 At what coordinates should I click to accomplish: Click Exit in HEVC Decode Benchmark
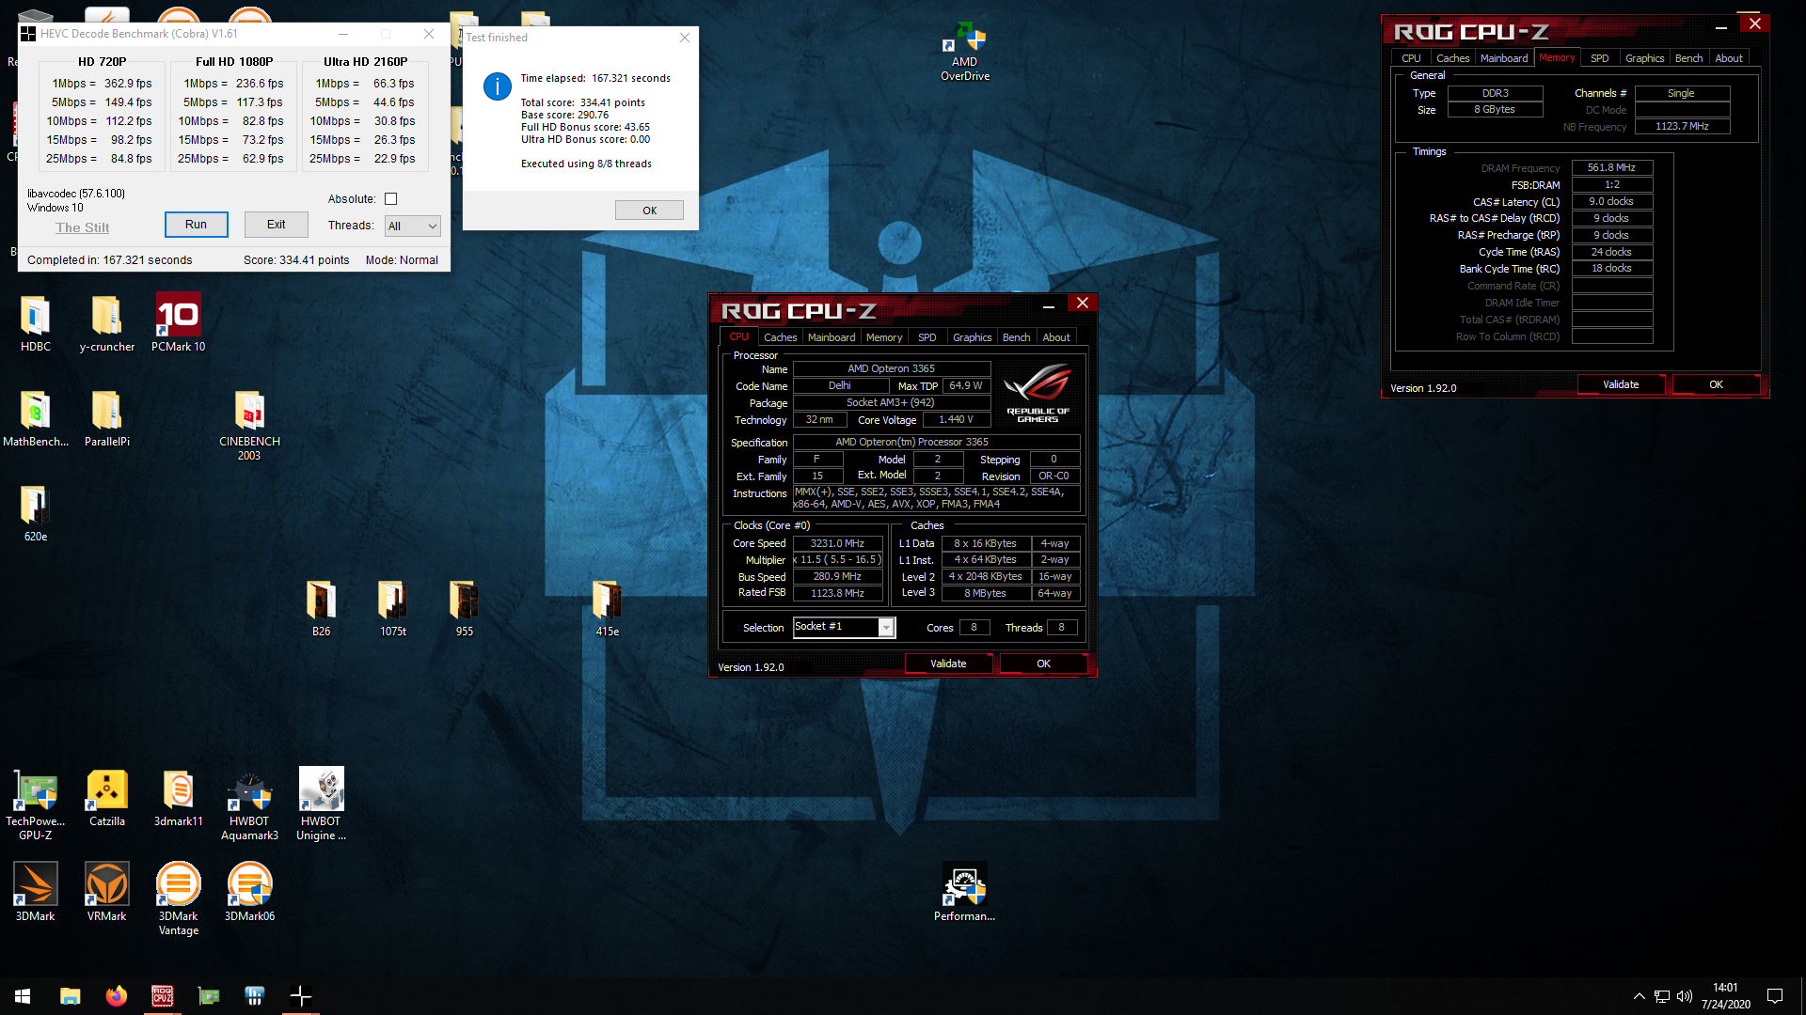pos(276,225)
